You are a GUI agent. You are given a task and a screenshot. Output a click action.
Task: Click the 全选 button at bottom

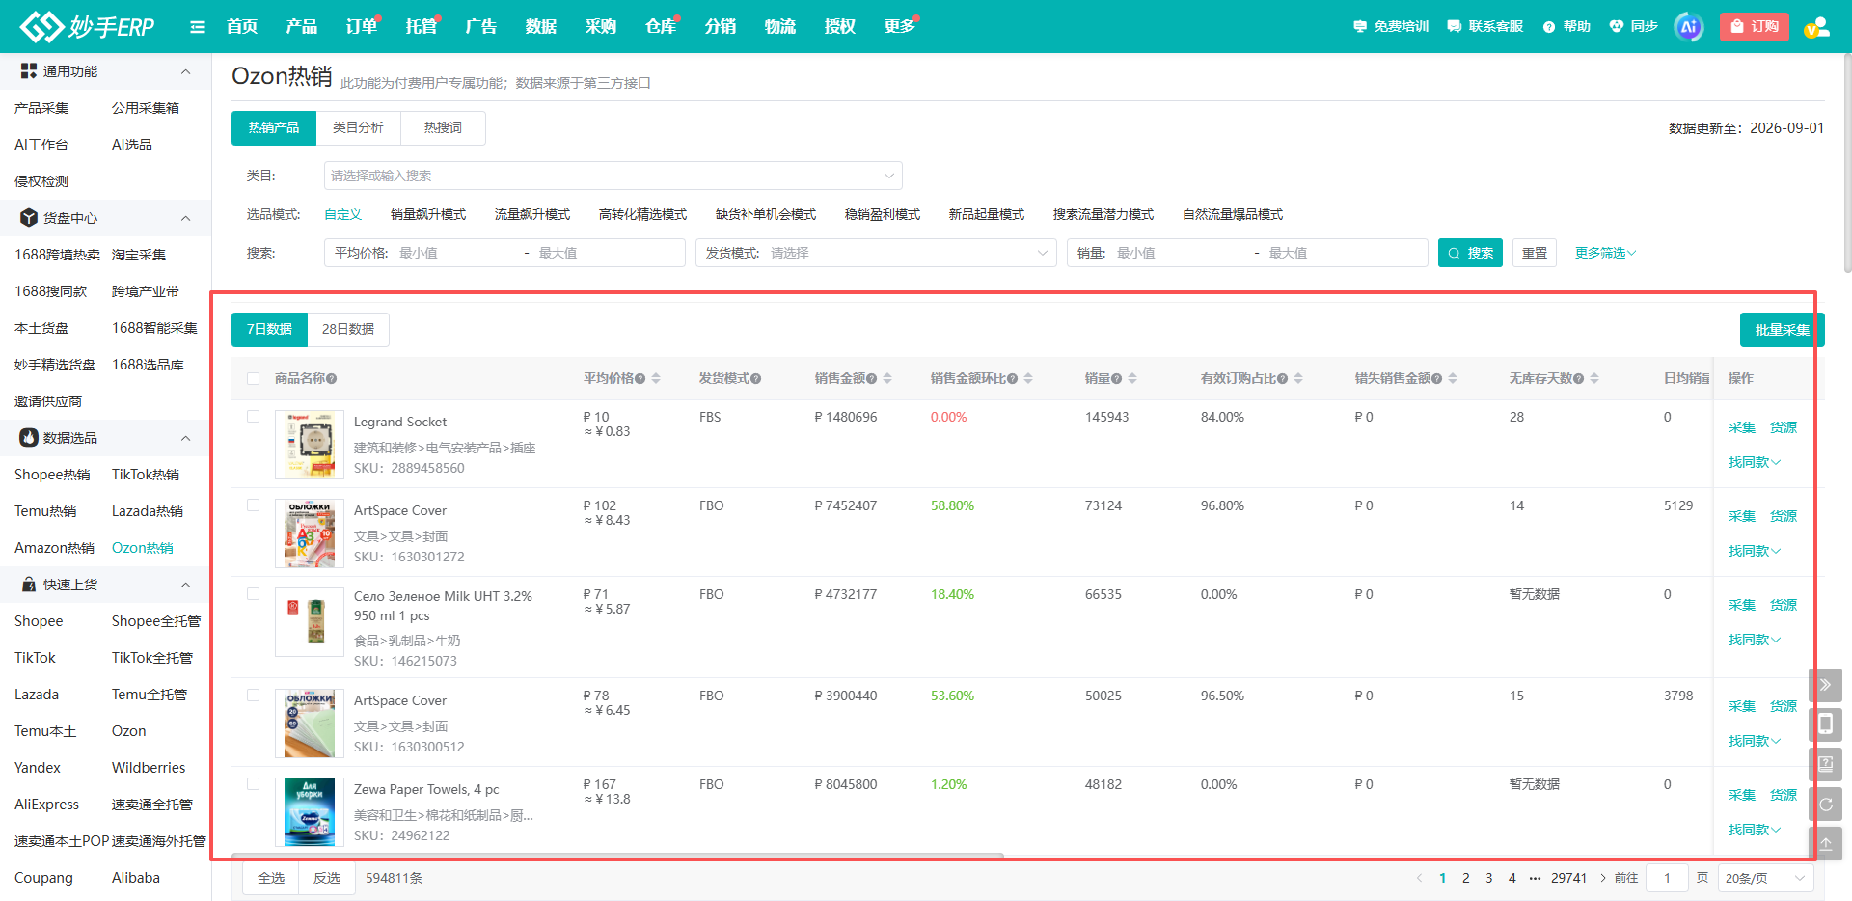click(x=271, y=878)
